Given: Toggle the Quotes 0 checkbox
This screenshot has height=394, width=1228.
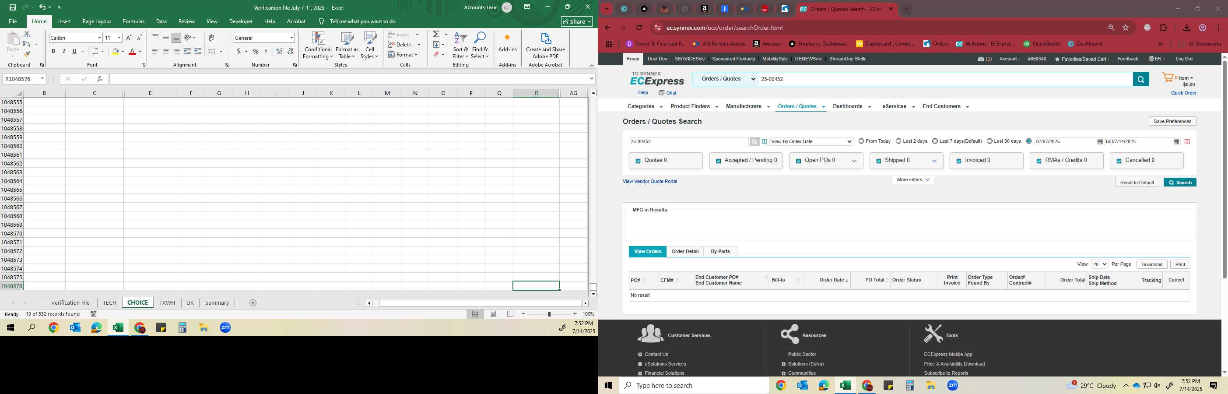Looking at the screenshot, I should (639, 161).
